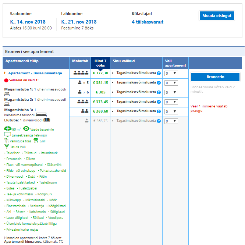Viewport: 245px width, 245px height.
Task: Click the 4 täiskasvanut guests link
Action: click(x=148, y=22)
